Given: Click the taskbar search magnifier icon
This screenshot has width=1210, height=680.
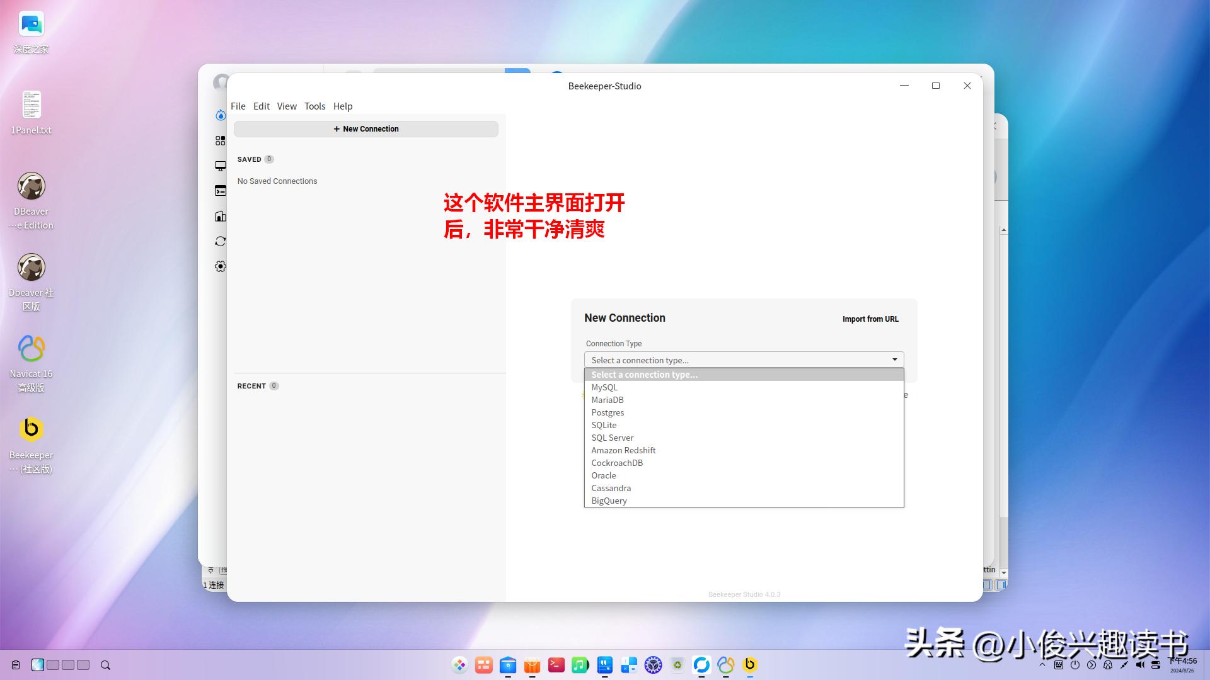Looking at the screenshot, I should tap(105, 665).
